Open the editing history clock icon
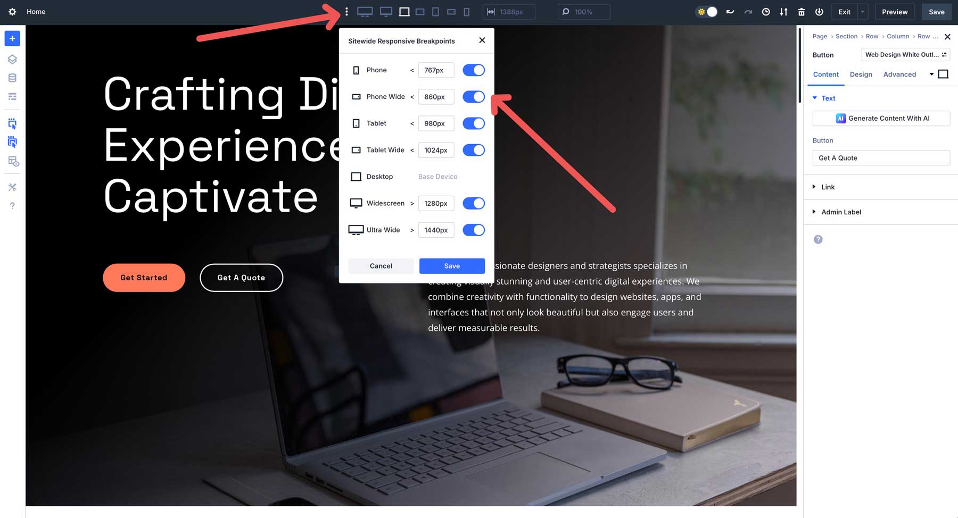 766,12
